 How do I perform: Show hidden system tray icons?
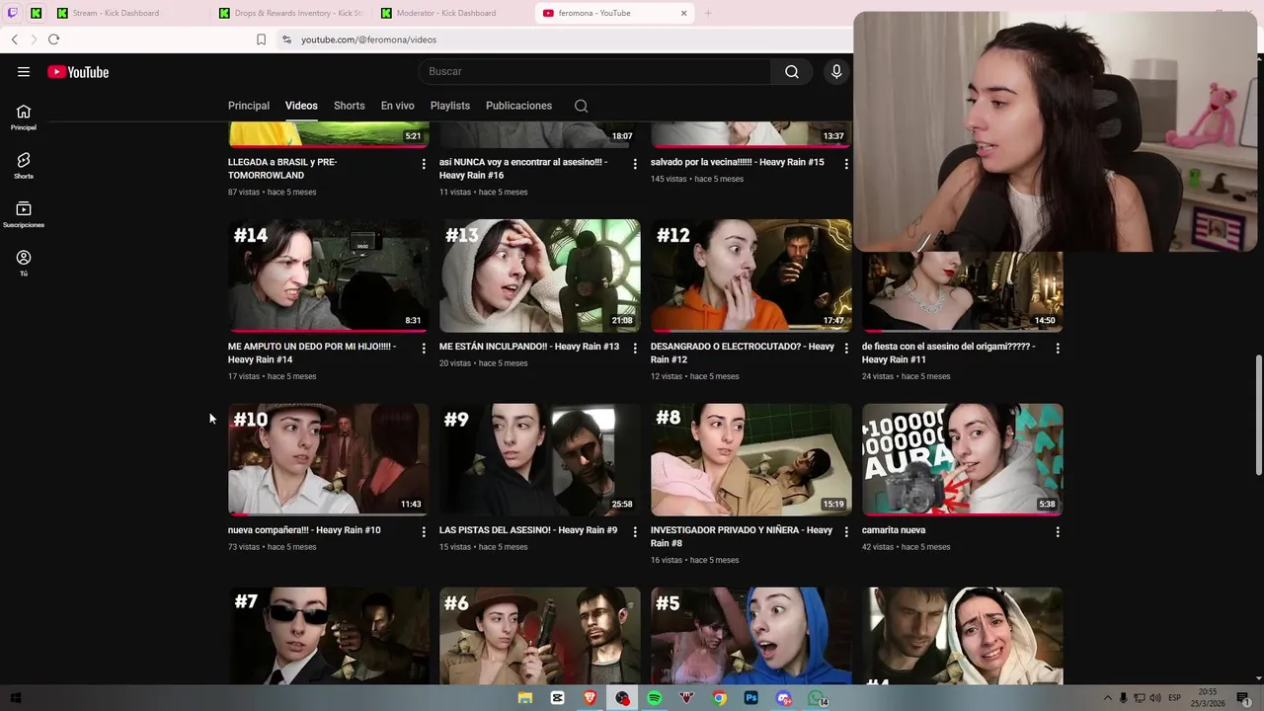[1107, 698]
